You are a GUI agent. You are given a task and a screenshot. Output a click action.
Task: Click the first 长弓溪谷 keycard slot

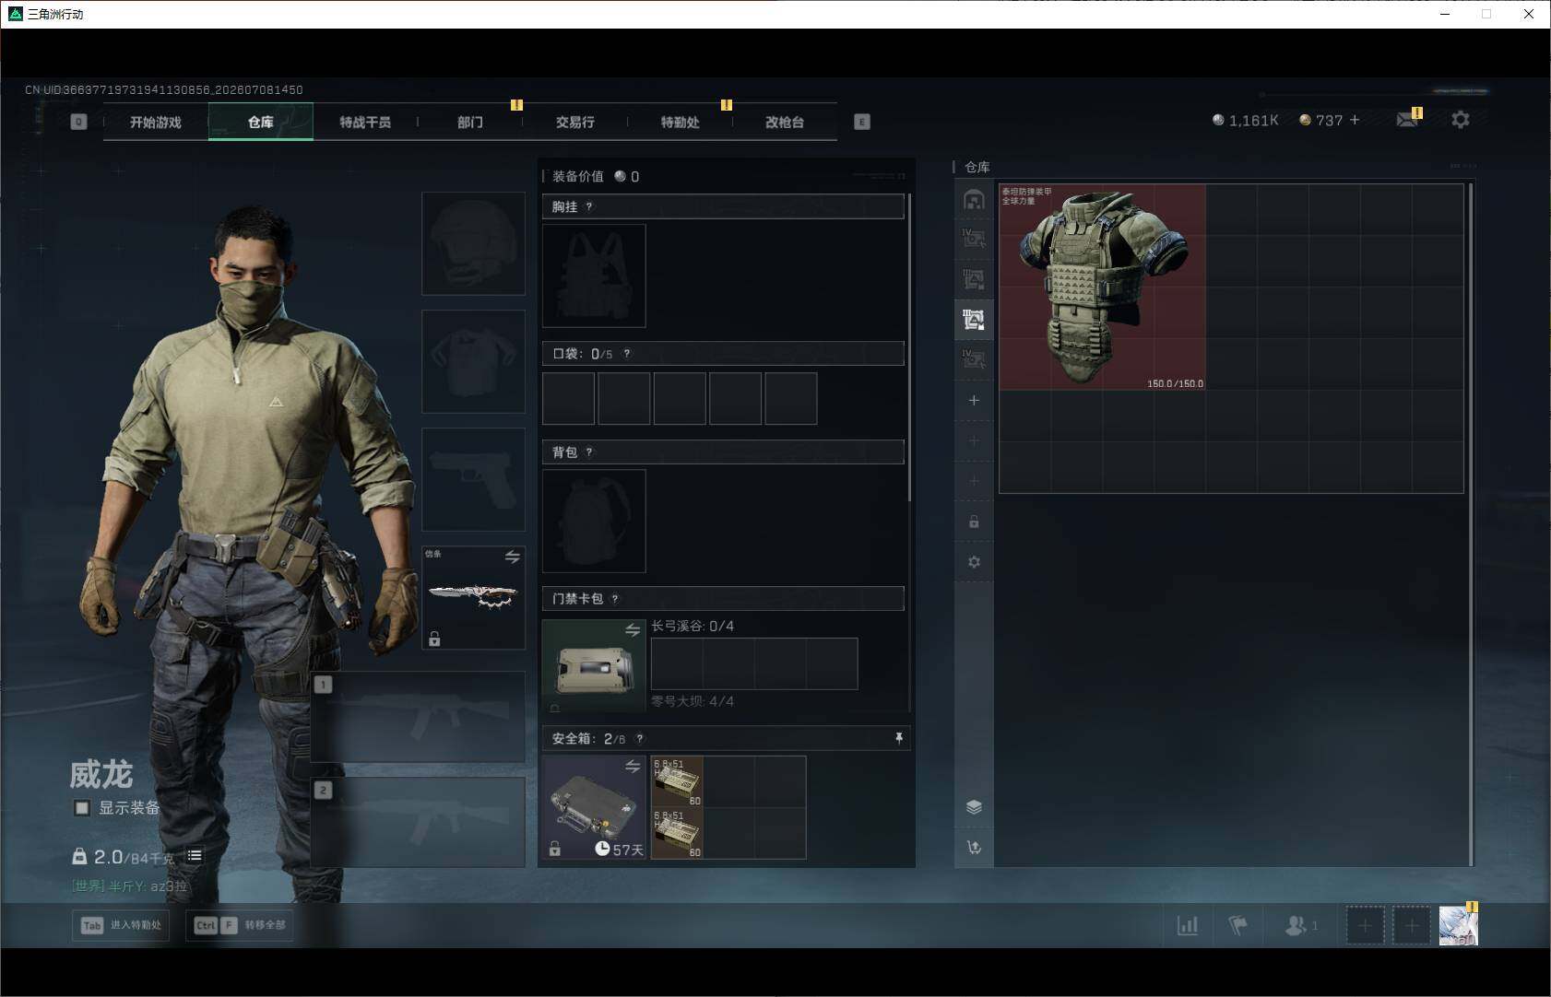click(677, 663)
